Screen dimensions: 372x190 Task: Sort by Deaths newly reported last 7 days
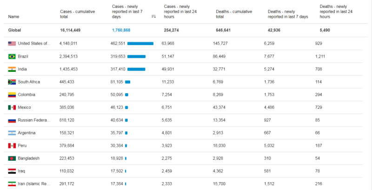[288, 14]
